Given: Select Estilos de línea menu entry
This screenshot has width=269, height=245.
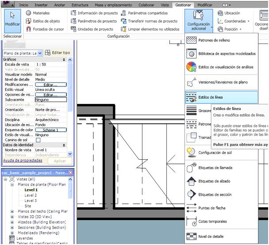Looking at the screenshot, I should [221, 97].
